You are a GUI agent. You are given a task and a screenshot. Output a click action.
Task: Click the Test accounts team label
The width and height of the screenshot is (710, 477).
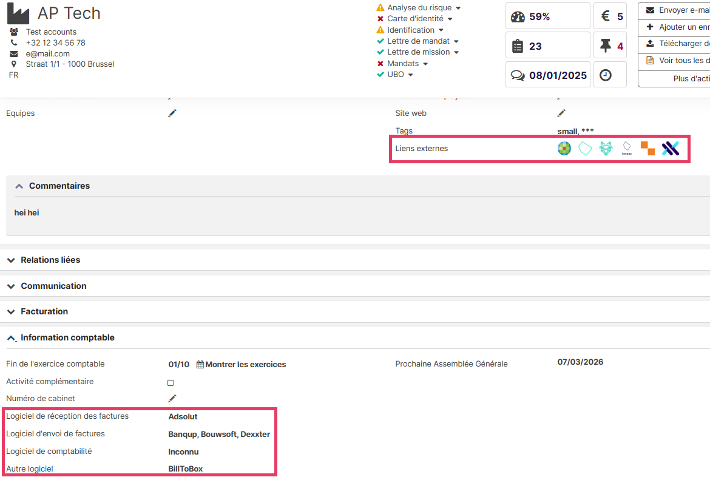(x=51, y=32)
